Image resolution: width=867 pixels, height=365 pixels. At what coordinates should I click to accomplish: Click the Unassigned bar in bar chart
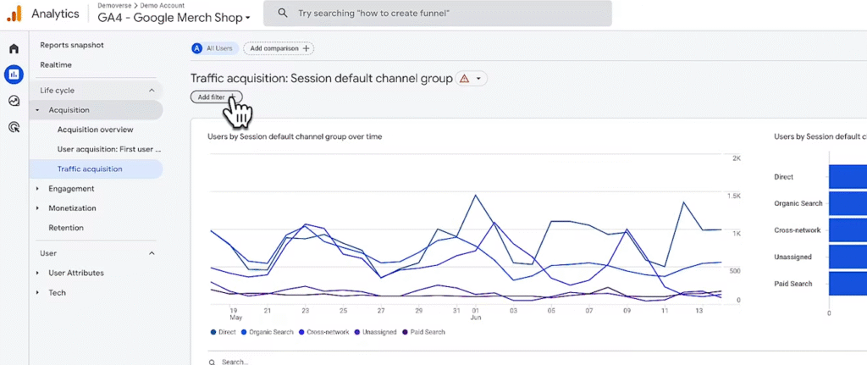click(x=848, y=257)
